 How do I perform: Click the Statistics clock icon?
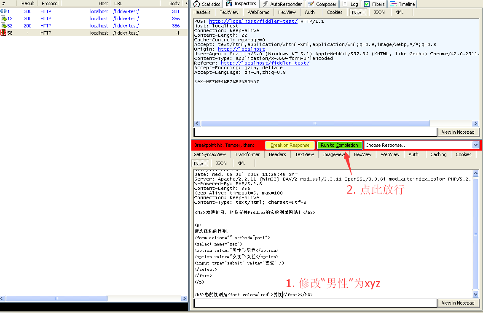(x=196, y=4)
